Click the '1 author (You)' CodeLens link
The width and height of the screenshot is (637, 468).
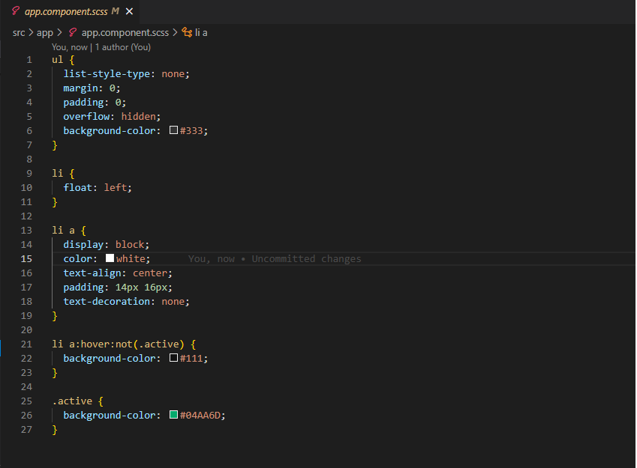(123, 46)
